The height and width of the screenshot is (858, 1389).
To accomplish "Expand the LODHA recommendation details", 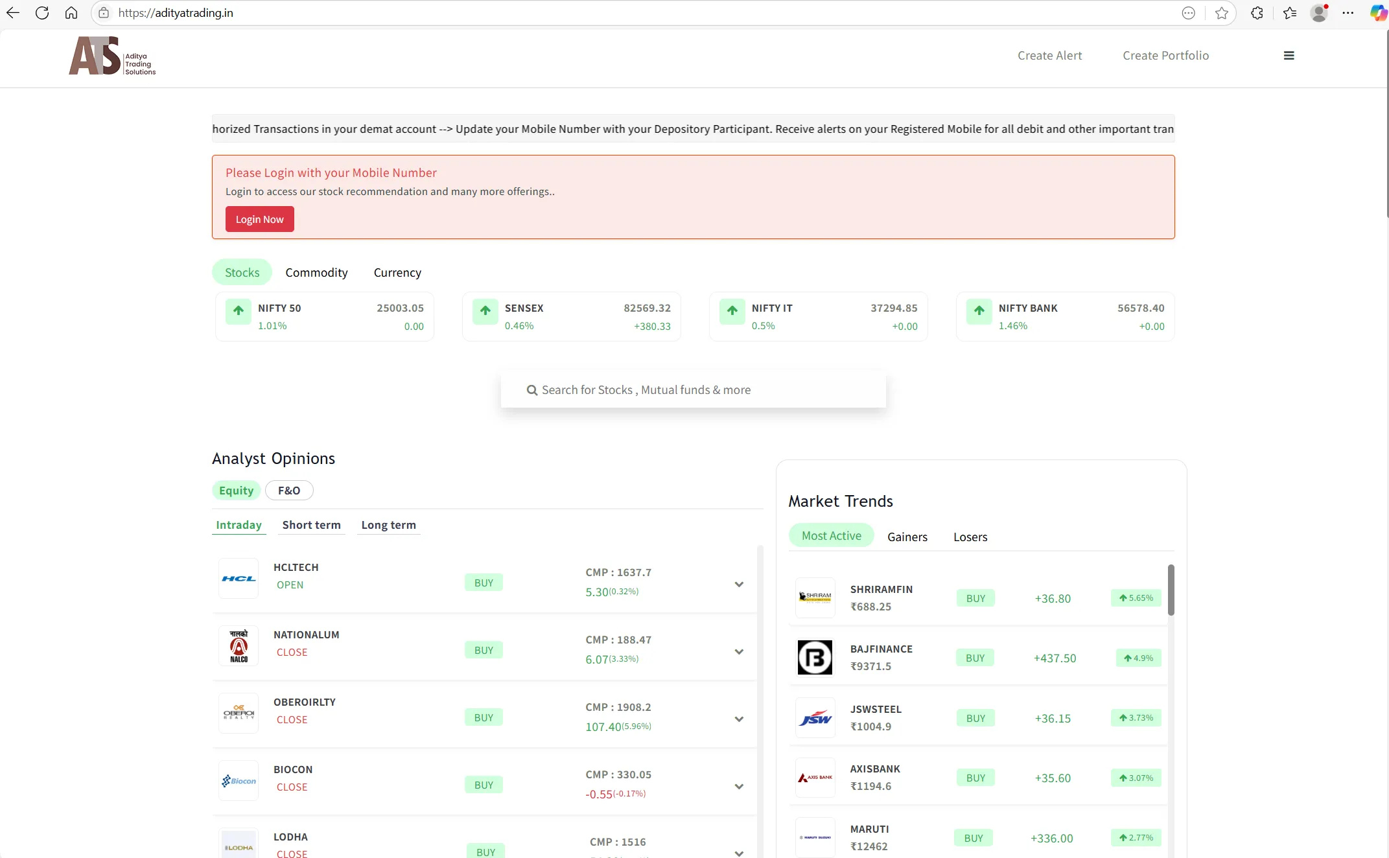I will tap(739, 853).
